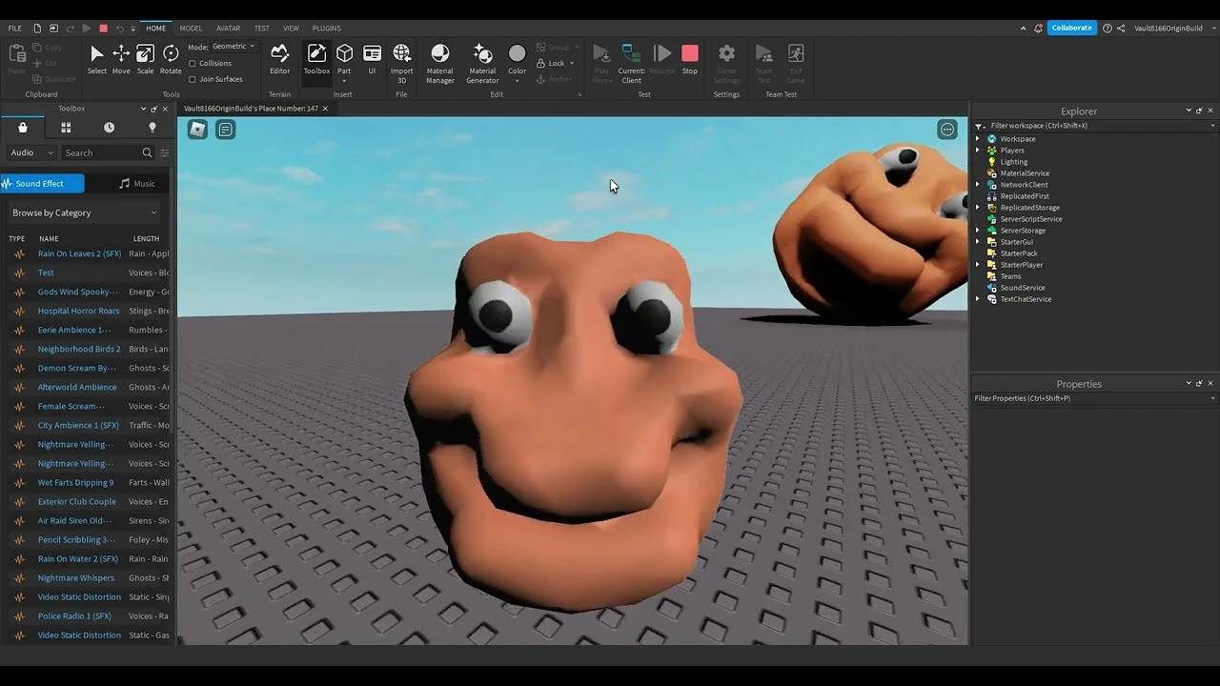
Task: Open the MODEL ribbon tab
Action: [191, 29]
